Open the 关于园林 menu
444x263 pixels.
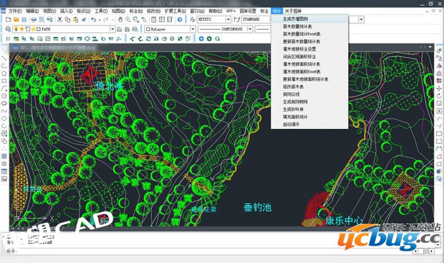click(x=293, y=11)
